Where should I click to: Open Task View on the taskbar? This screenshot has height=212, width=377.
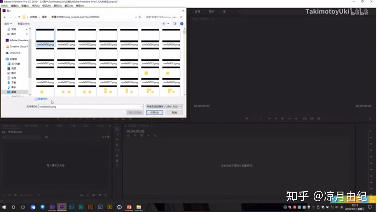(23, 207)
